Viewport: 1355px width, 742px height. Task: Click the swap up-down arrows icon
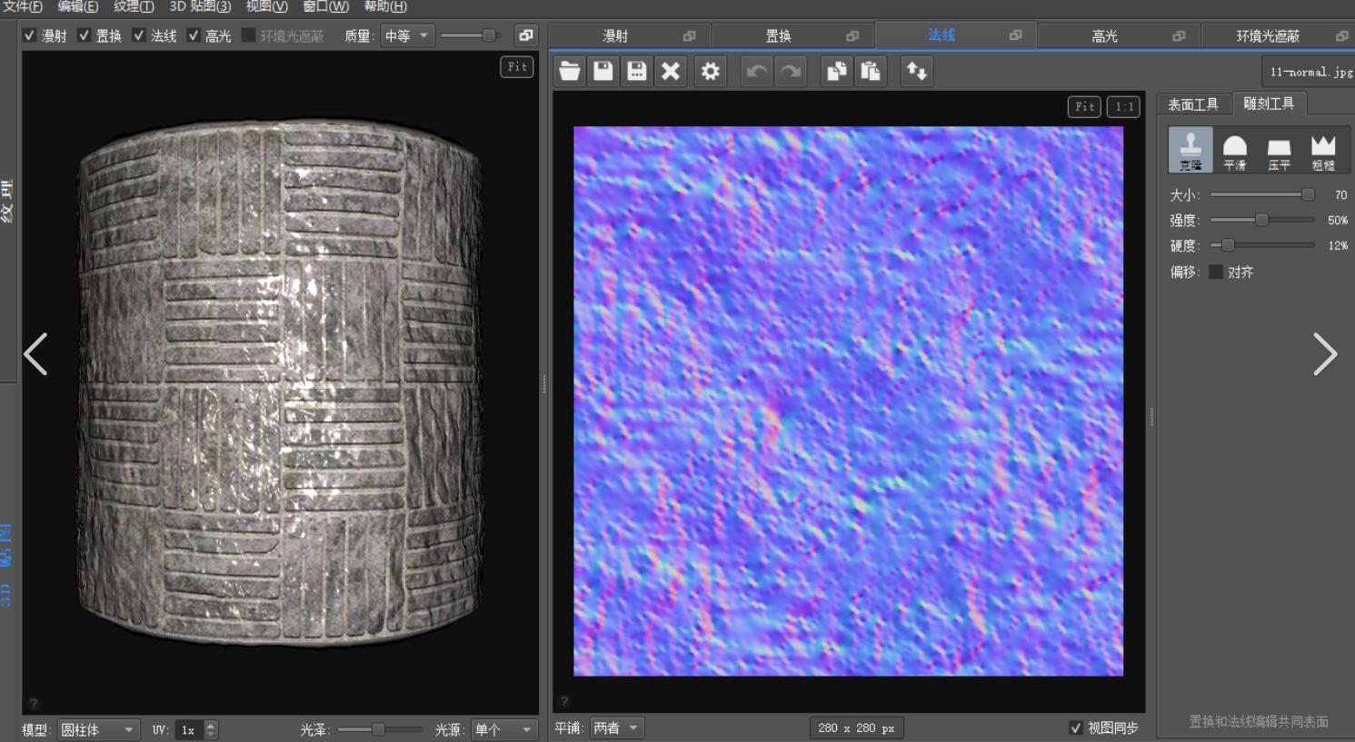[916, 71]
